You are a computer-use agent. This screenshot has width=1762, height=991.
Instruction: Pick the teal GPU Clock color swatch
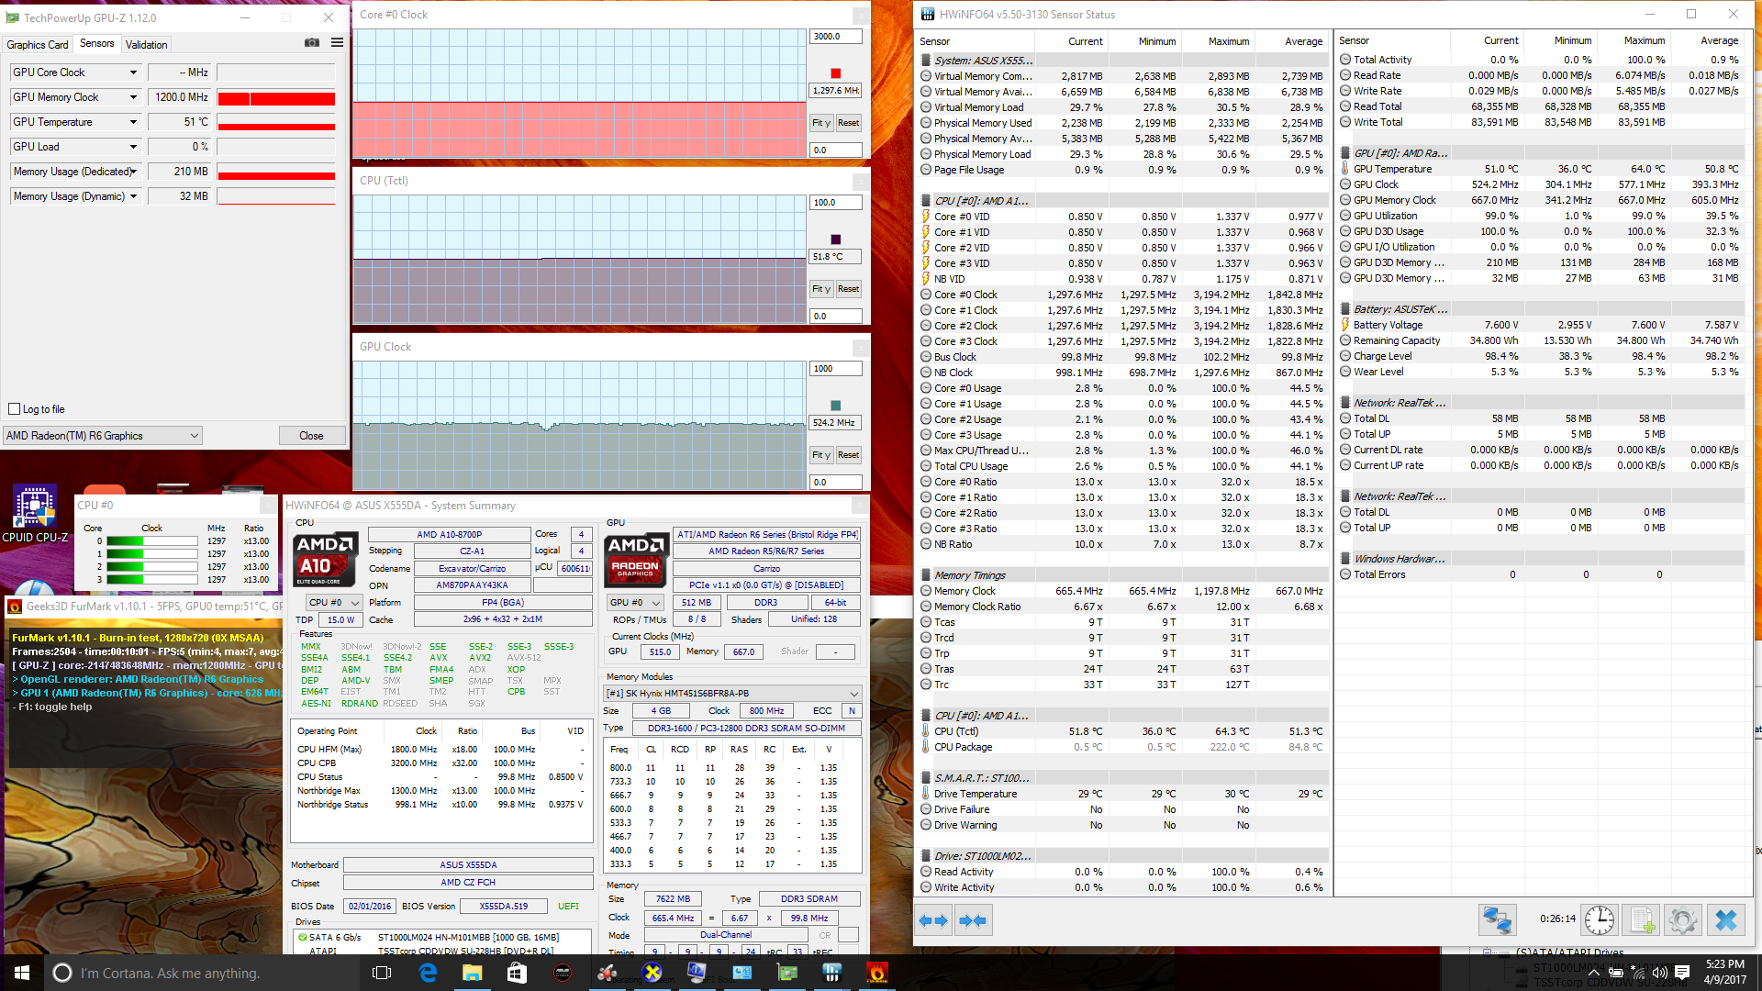[x=835, y=406]
